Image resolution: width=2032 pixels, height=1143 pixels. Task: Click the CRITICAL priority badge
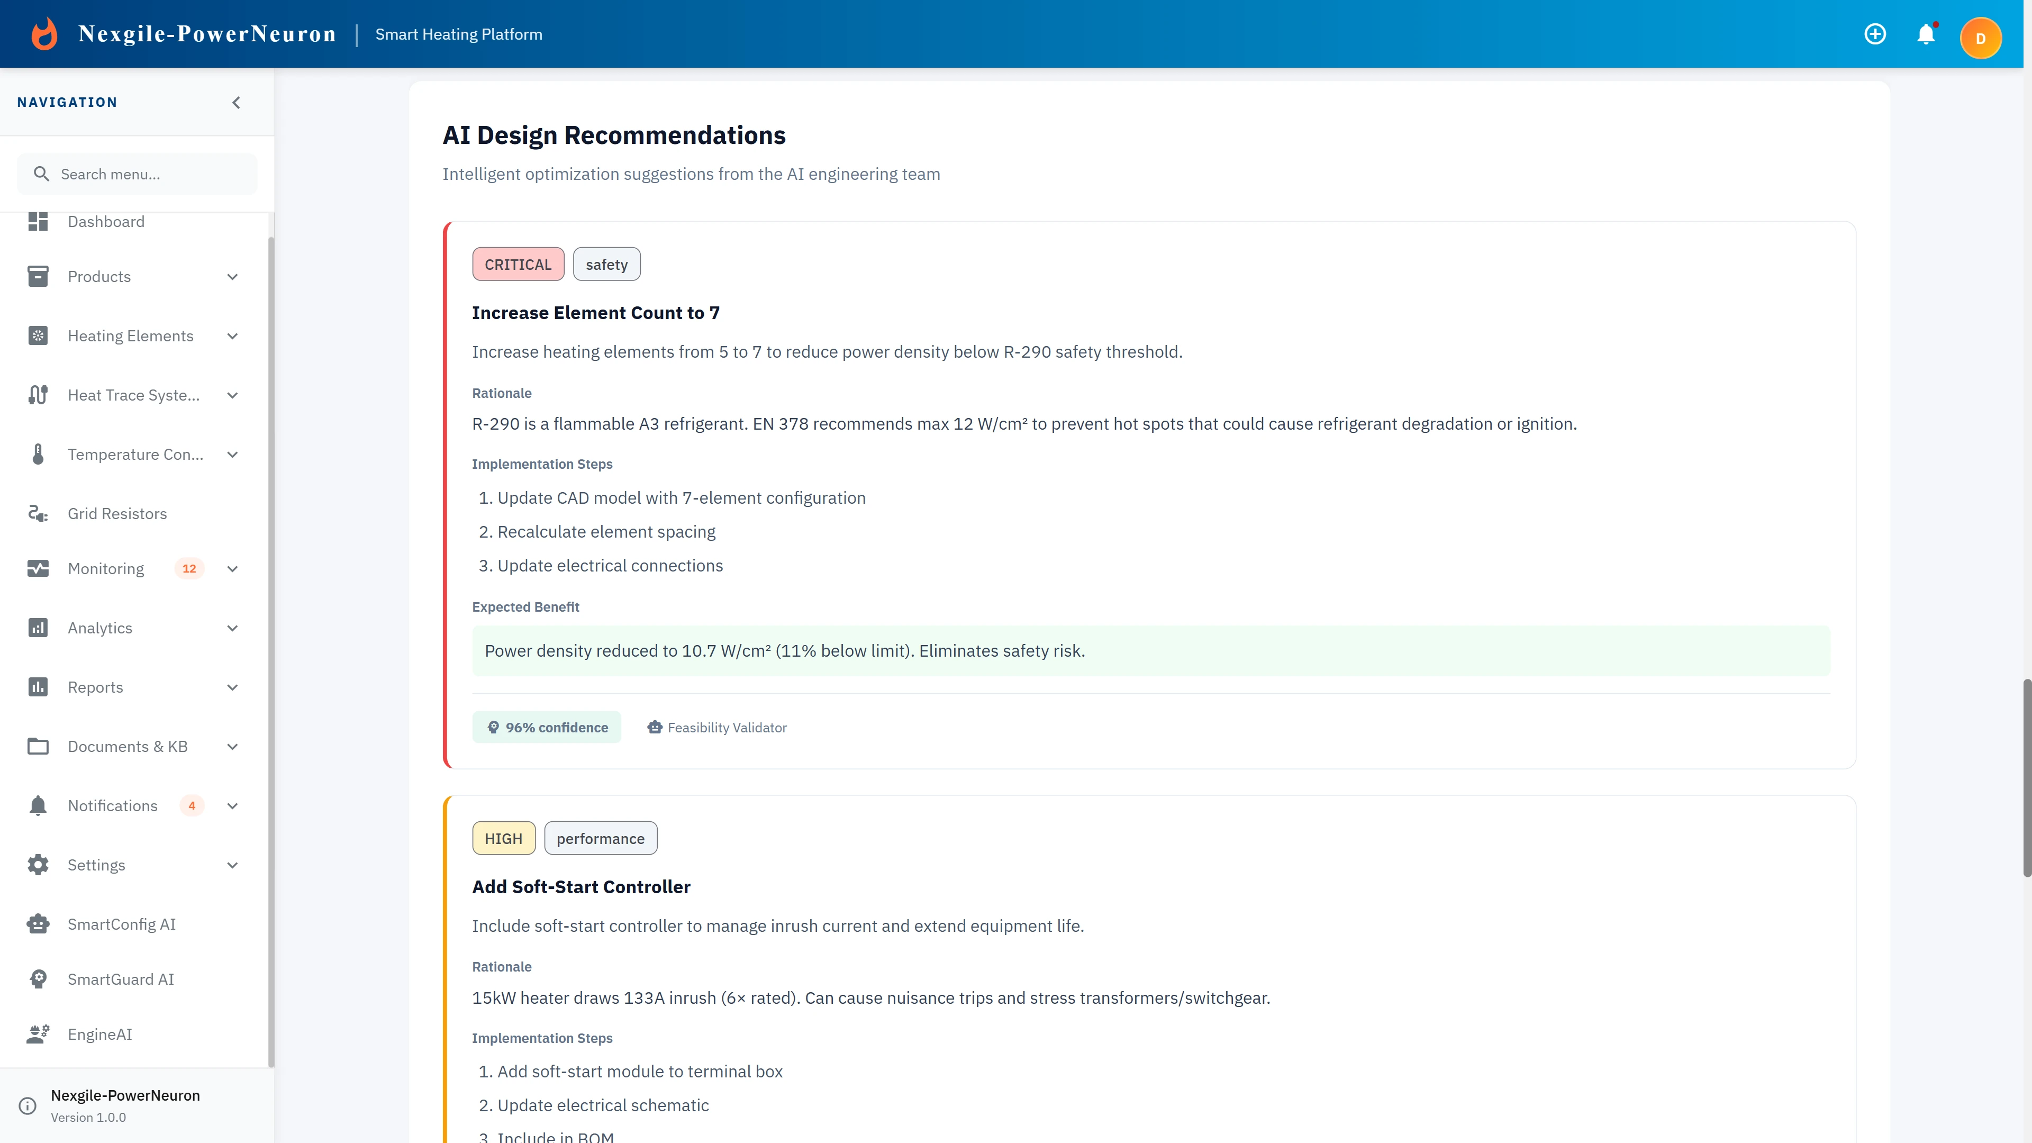point(518,264)
